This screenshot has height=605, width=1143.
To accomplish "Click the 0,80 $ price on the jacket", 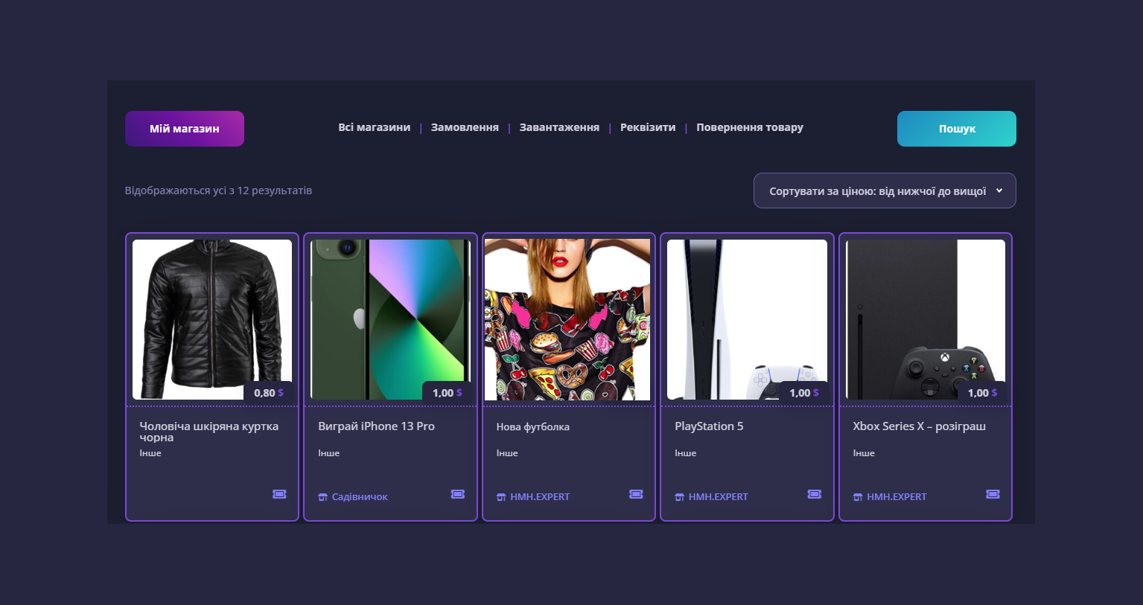I will click(269, 393).
